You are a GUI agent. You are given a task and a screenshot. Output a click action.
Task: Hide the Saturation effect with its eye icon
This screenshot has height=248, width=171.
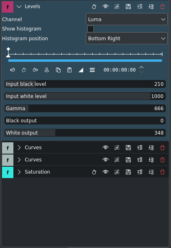pos(106,172)
